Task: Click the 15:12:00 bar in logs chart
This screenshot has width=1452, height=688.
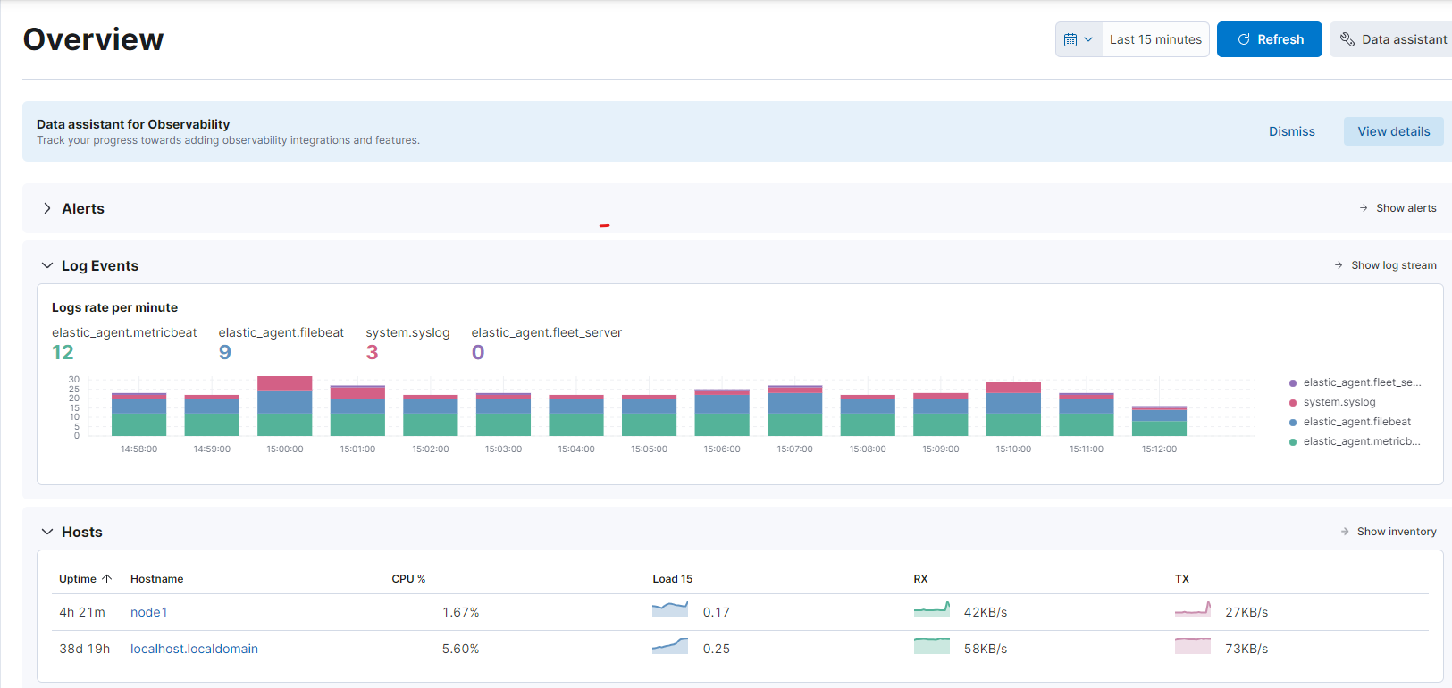Action: click(1159, 421)
